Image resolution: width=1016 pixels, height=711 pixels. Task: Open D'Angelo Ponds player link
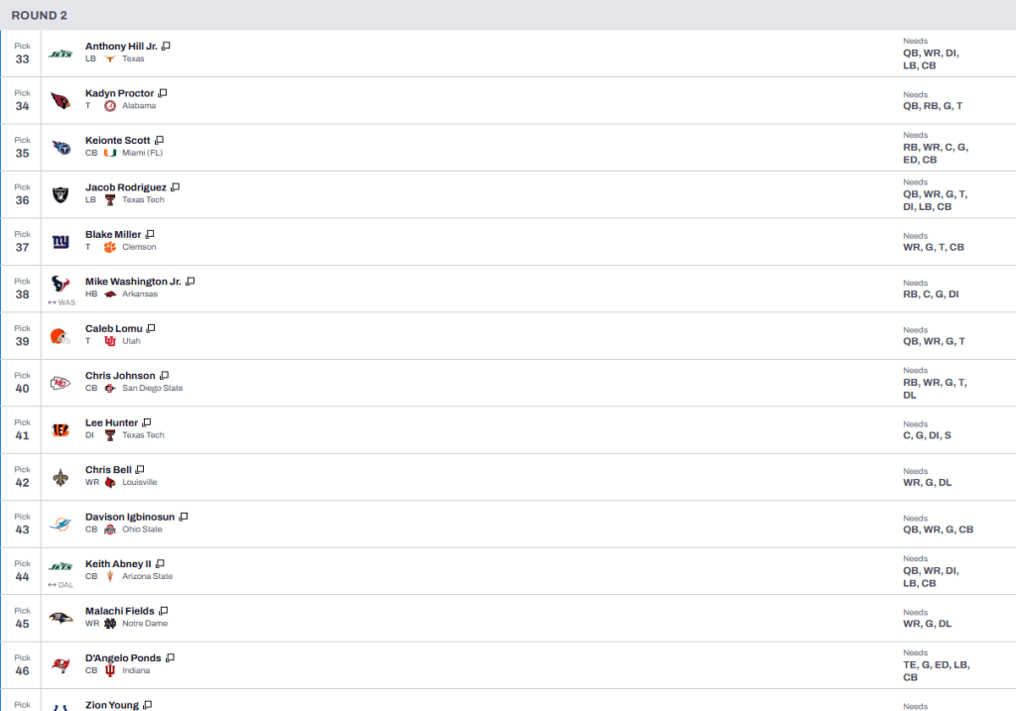pos(123,657)
